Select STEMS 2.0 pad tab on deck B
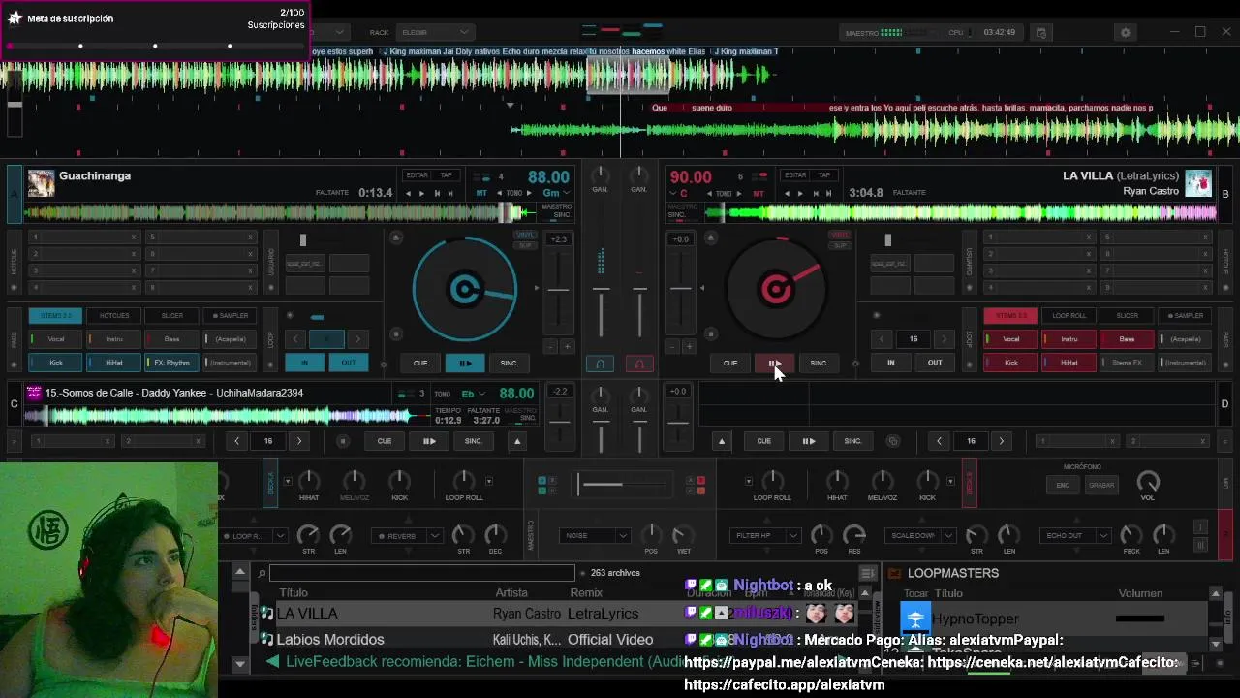Screen dimensions: 1240x698 point(1011,316)
